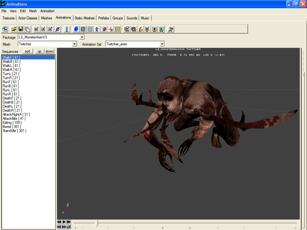Click the animation frame slider handle
Viewport: 307px width, 230px height.
[96, 223]
